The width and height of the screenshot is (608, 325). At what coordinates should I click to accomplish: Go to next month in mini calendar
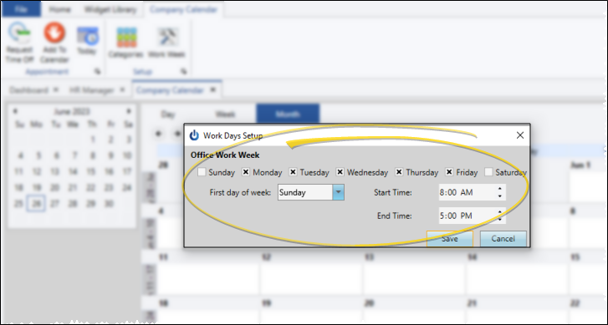point(129,111)
